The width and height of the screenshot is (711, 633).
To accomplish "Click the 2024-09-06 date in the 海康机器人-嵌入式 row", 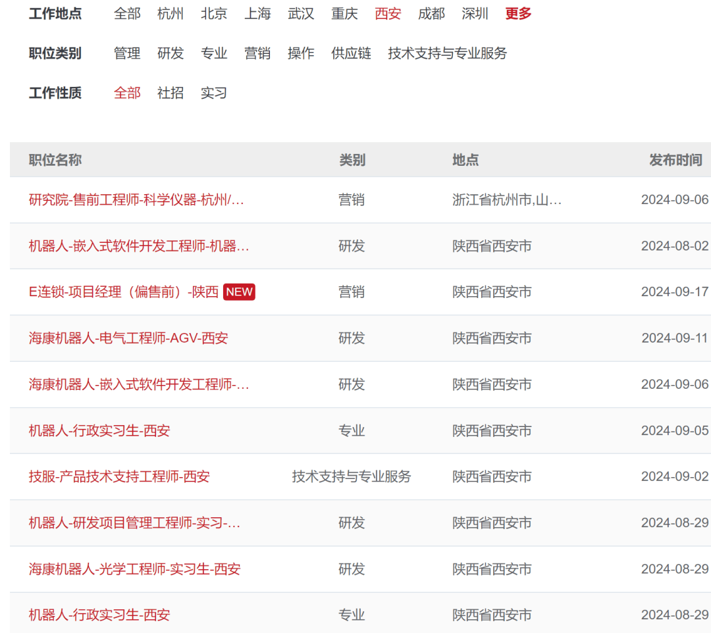I will pos(675,384).
